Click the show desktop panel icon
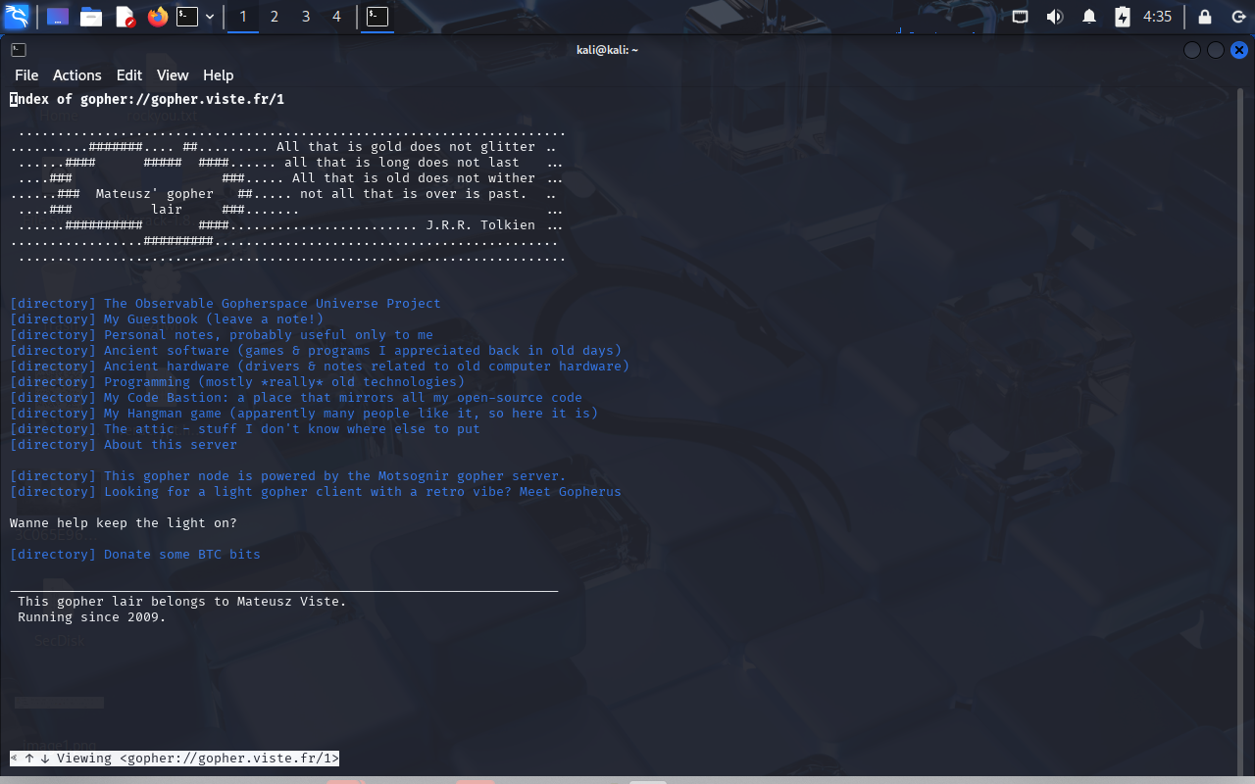 click(x=58, y=17)
